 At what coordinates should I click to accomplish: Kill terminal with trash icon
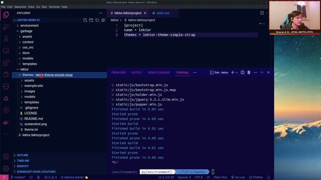249,72
